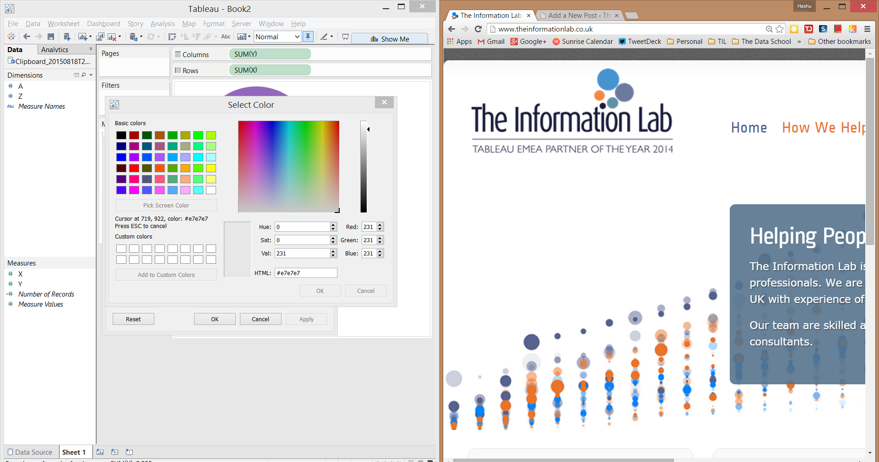Toggle the fix axes pin button
The width and height of the screenshot is (879, 462).
point(308,37)
